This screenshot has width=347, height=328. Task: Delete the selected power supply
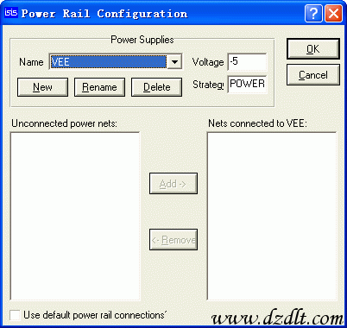(x=156, y=87)
